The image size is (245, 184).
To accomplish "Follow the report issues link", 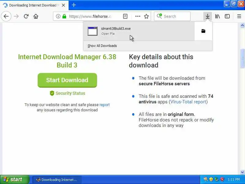I will pyautogui.click(x=104, y=105).
